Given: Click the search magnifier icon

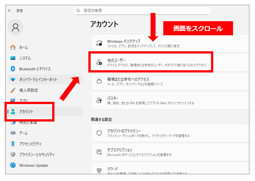Looking at the screenshot, I should (78, 10).
